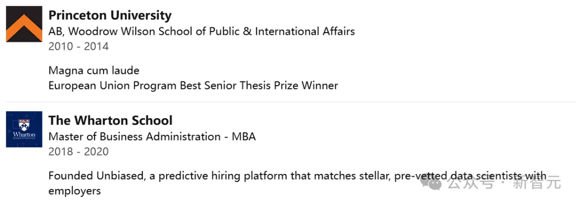
Task: Open The Wharton School heading
Action: (x=111, y=120)
